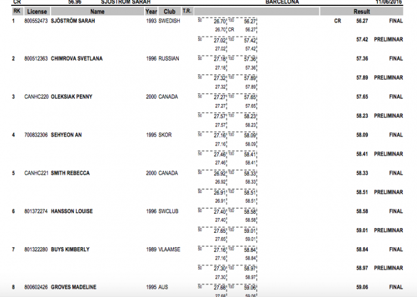Click the club name AUS
Viewport: 417px width, 297px height.
click(x=163, y=287)
